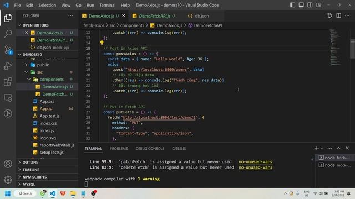Screen dimensions: 355x199
Task: Expand the MySQL section
Action: tap(48, 184)
